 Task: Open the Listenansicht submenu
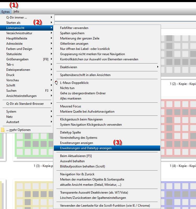(x=27, y=28)
